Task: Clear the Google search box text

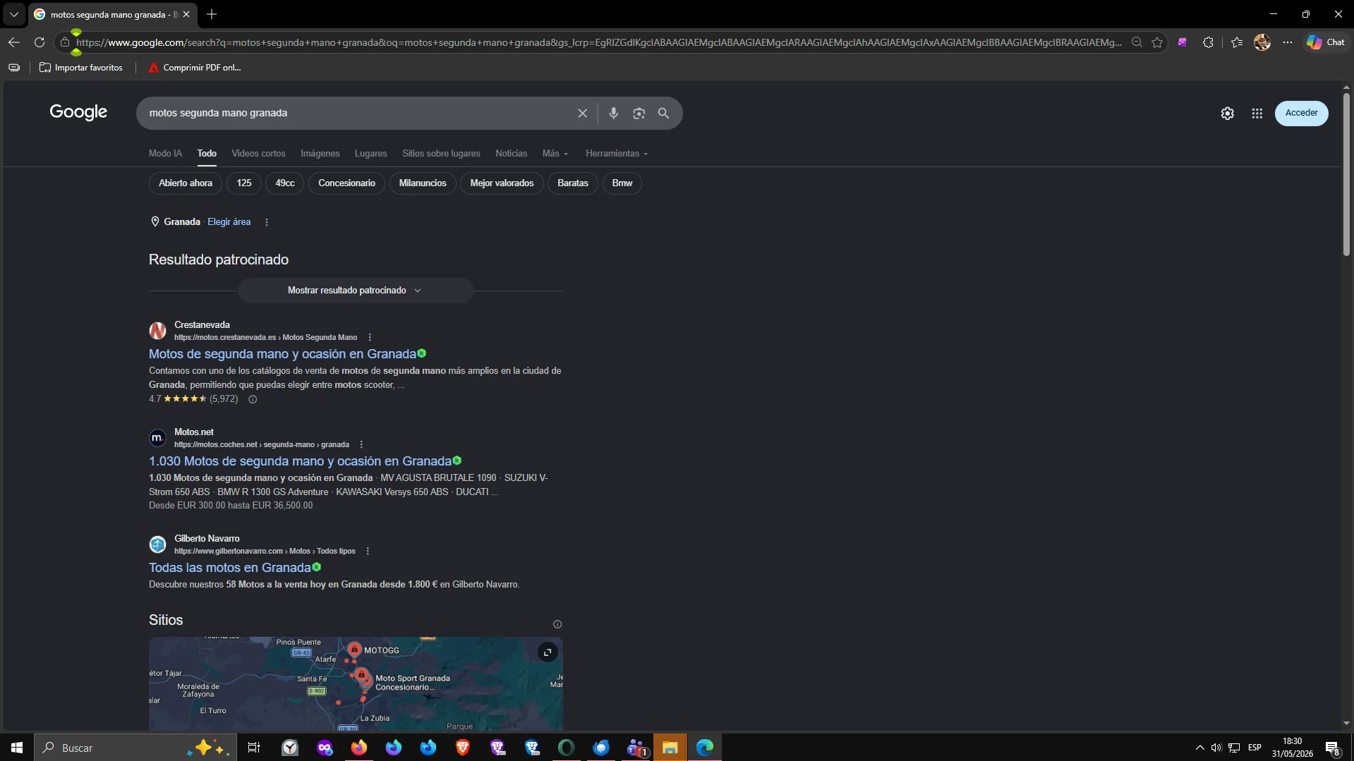Action: [583, 114]
